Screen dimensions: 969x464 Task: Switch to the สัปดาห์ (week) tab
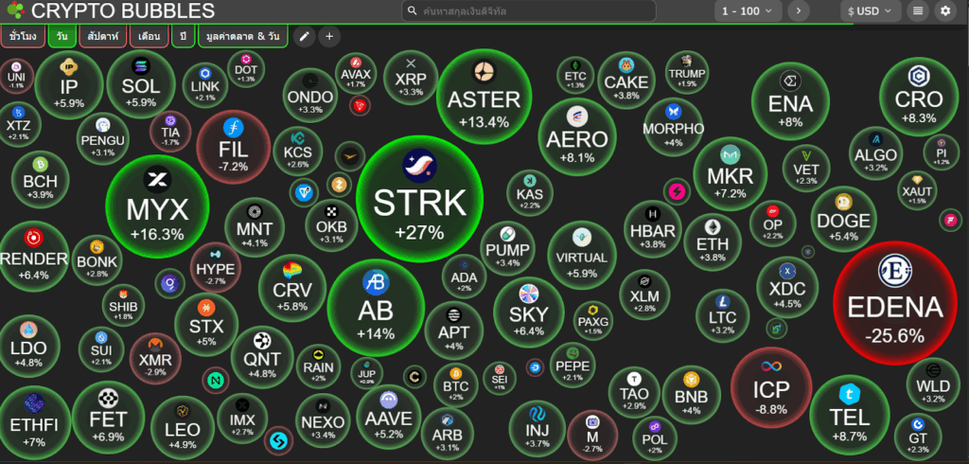coord(102,36)
